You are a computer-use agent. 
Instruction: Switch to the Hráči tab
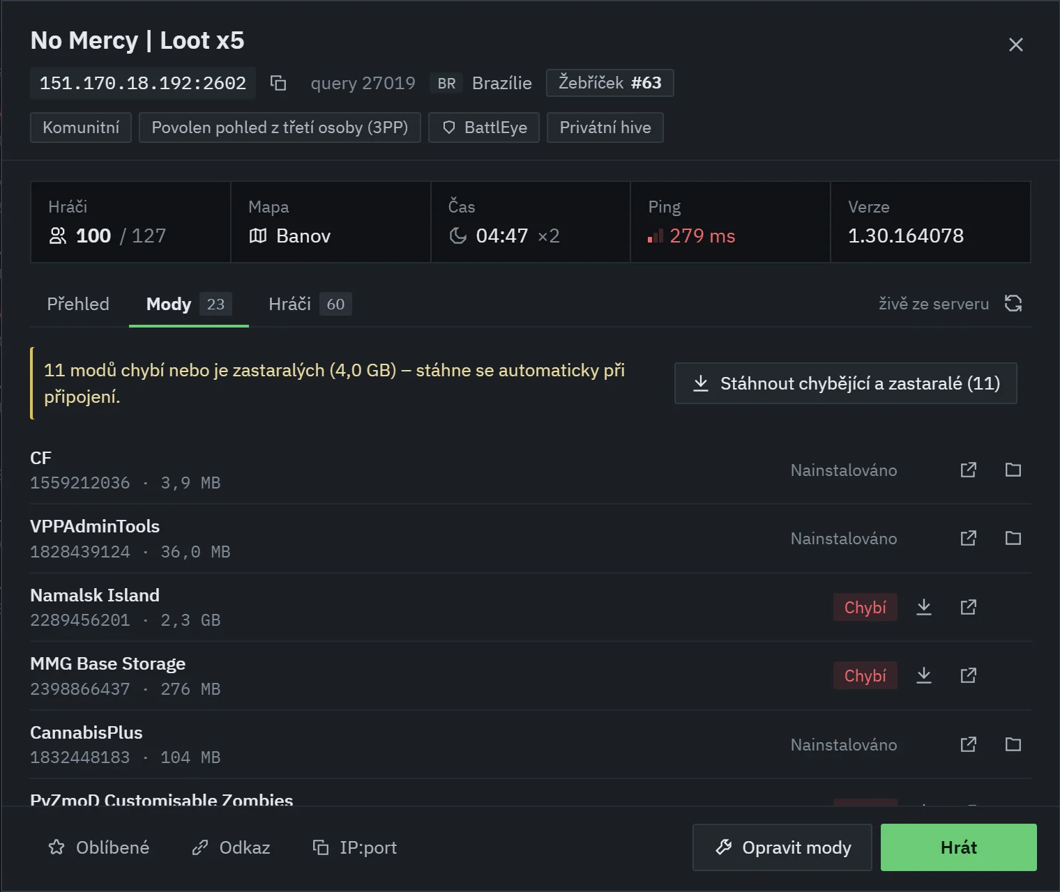[310, 304]
